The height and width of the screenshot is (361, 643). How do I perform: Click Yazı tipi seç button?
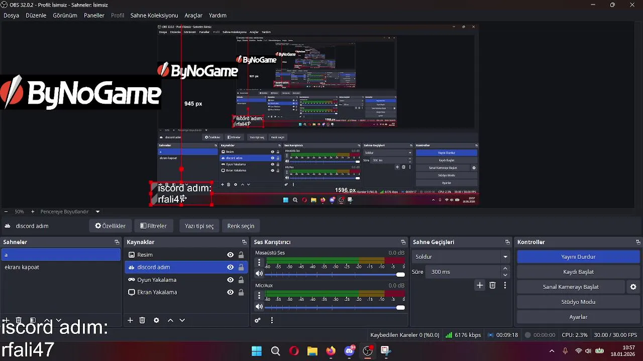tap(199, 226)
